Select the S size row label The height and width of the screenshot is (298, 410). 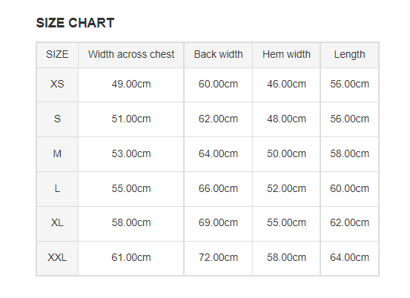click(x=57, y=119)
